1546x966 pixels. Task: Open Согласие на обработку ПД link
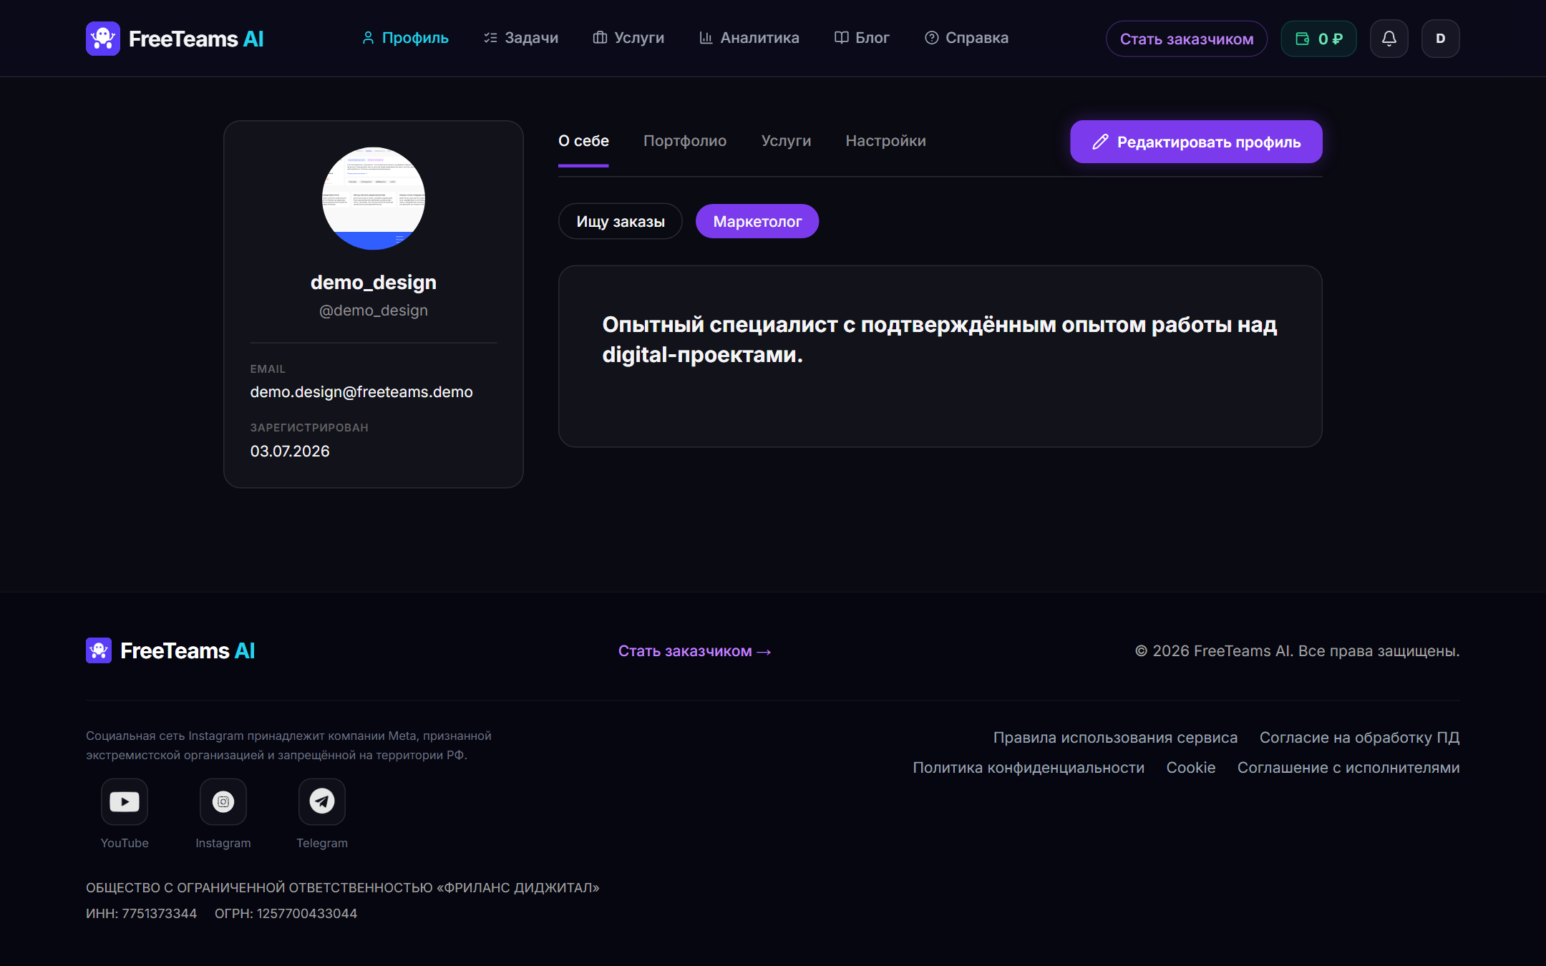coord(1359,738)
